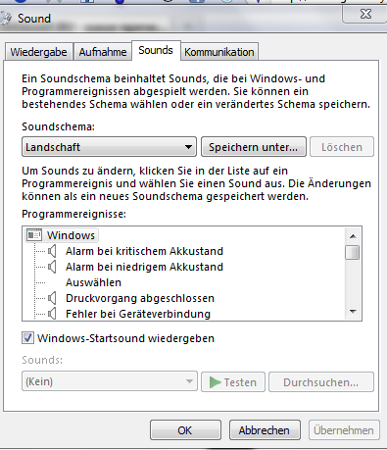Image resolution: width=387 pixels, height=450 pixels.
Task: Click the scroll up arrow in events list
Action: pyautogui.click(x=353, y=236)
